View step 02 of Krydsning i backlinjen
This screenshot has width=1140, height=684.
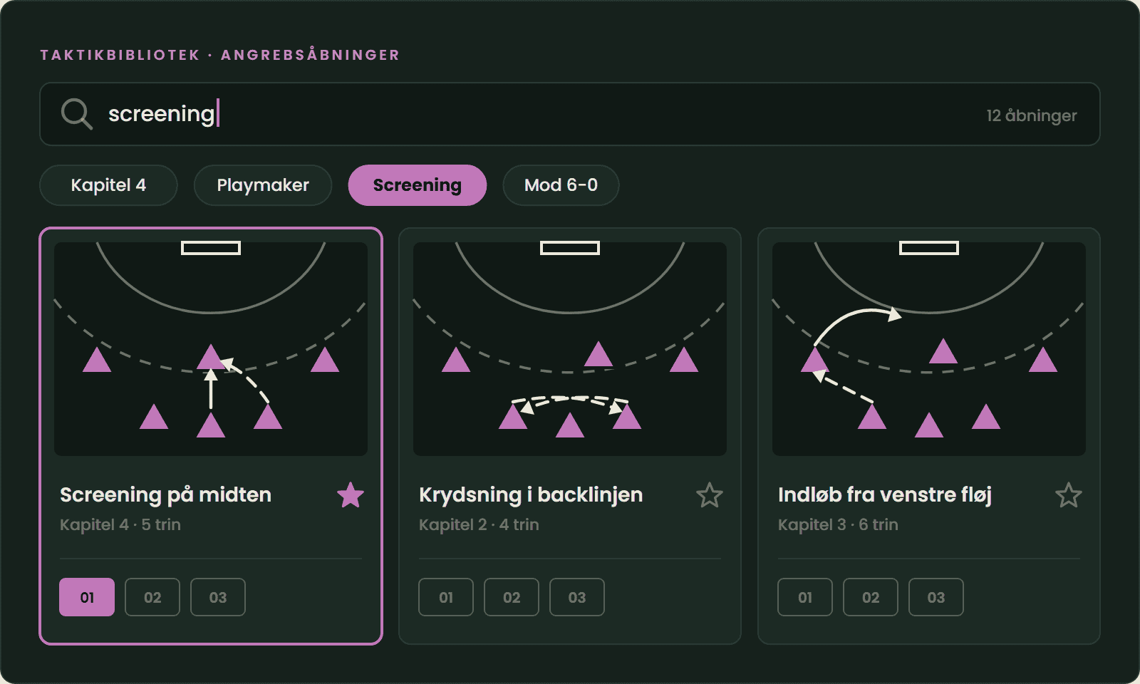click(512, 597)
